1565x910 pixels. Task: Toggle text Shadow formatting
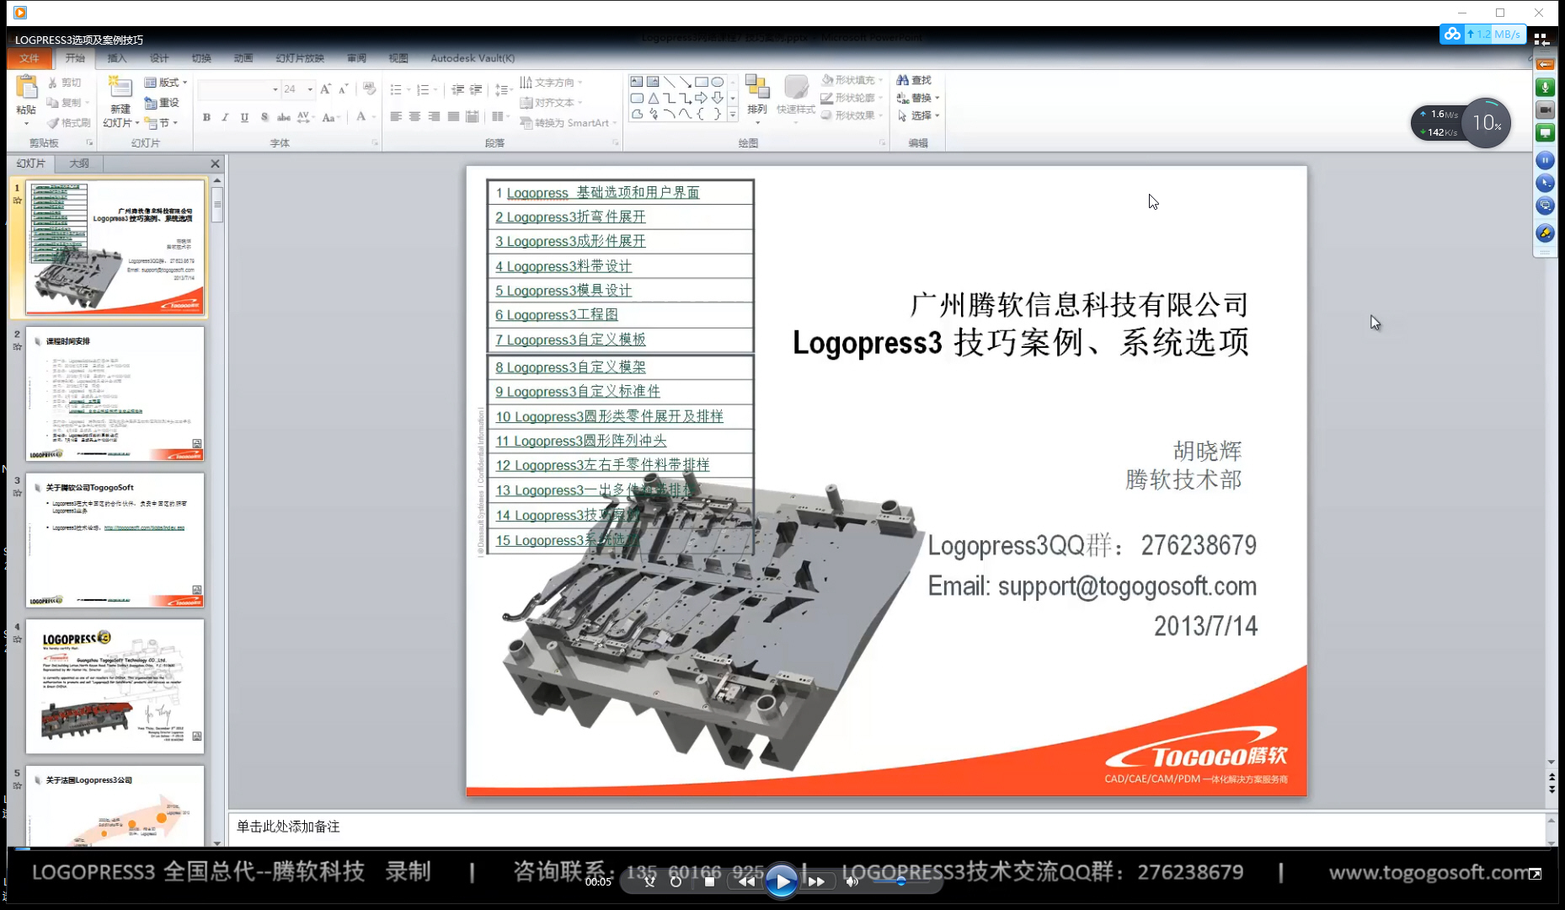click(x=264, y=117)
